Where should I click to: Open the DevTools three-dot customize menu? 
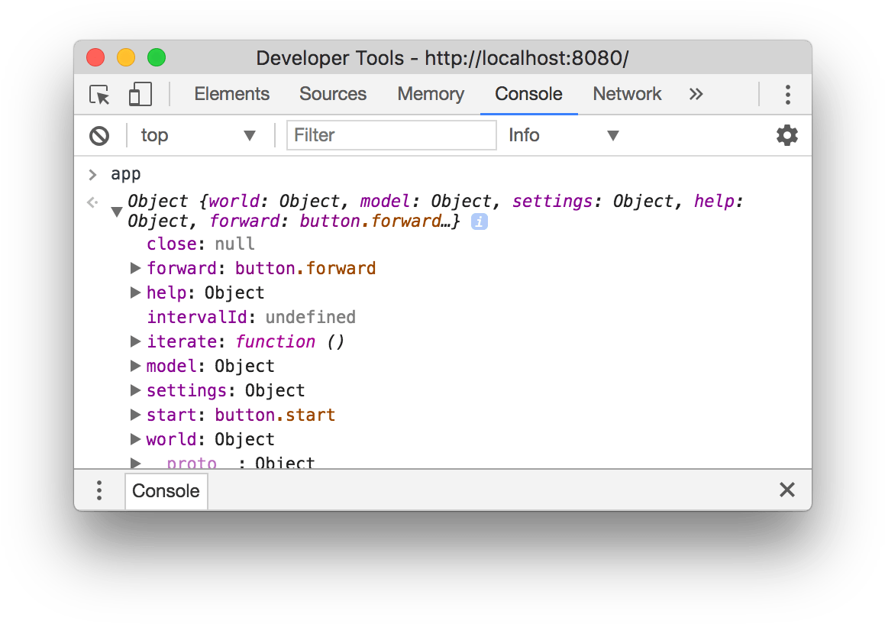787,95
